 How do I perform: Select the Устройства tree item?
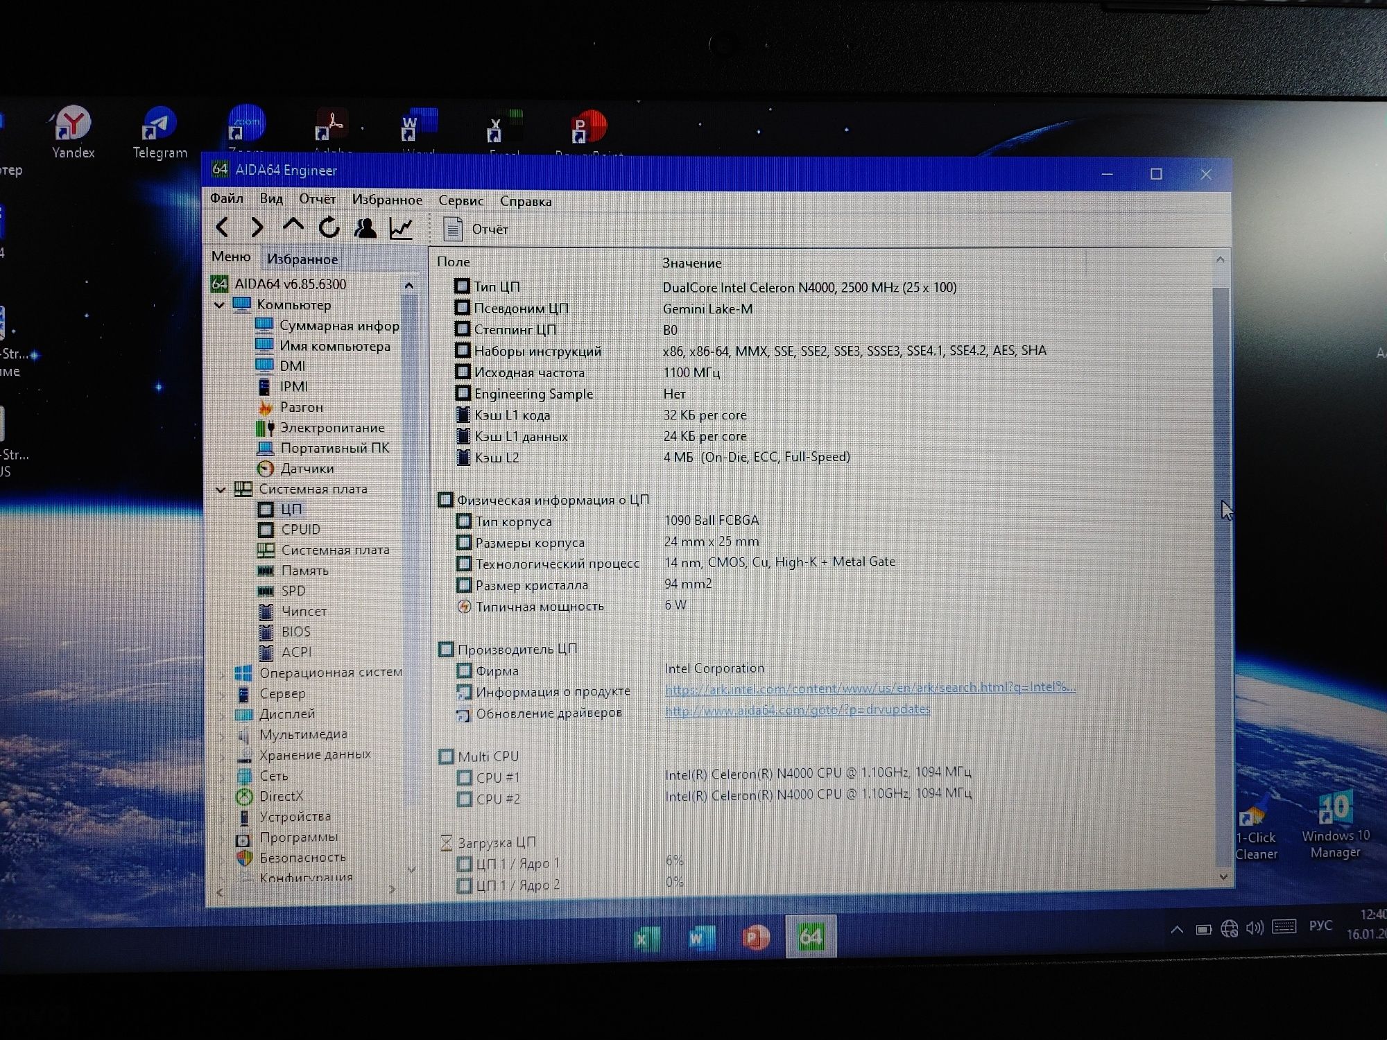[x=284, y=817]
